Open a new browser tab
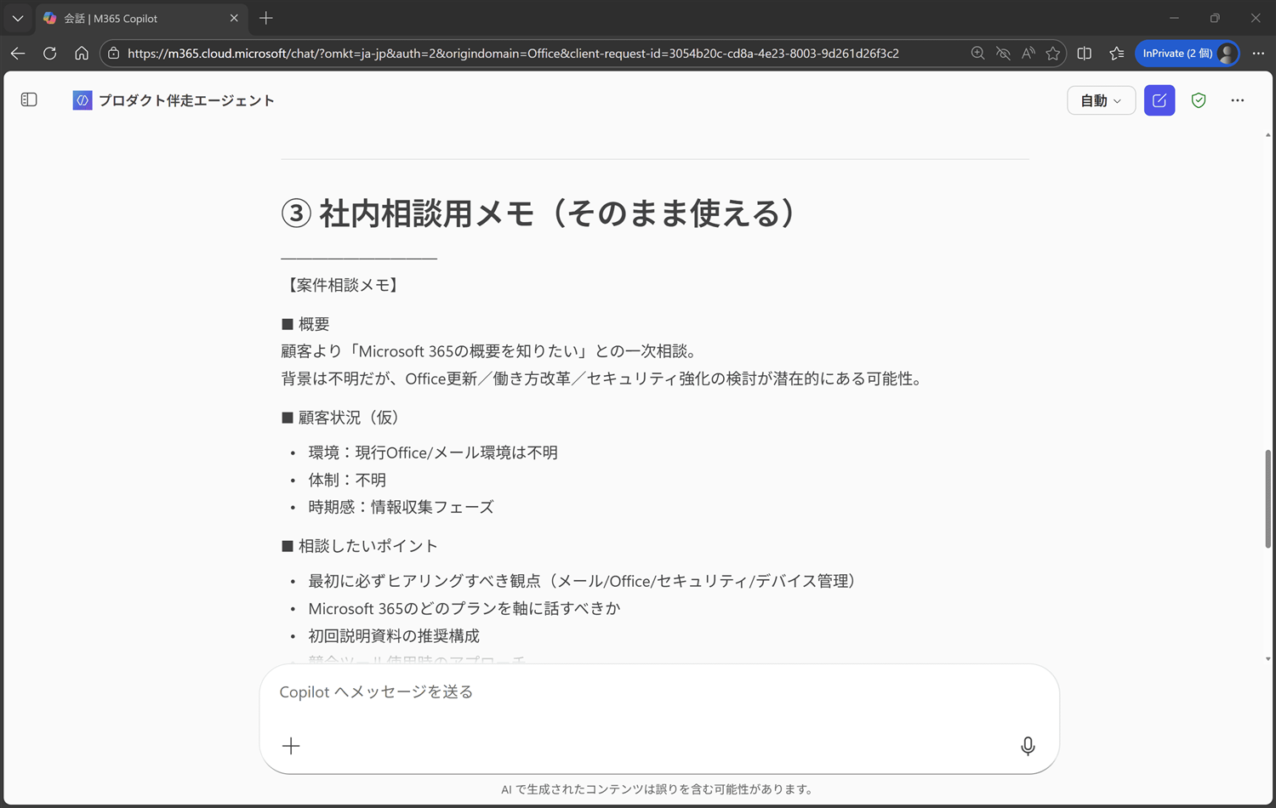 (x=266, y=18)
